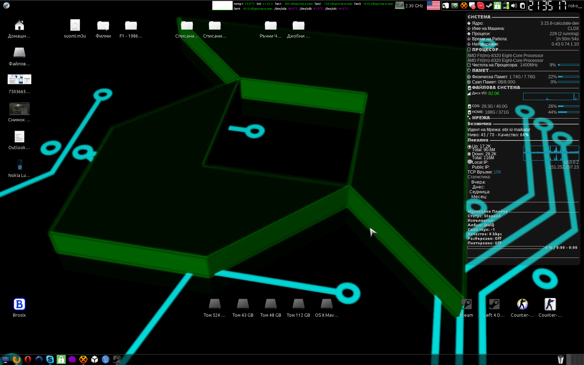Open the chat bubble with red badge tray icon
The height and width of the screenshot is (365, 584).
[x=472, y=6]
